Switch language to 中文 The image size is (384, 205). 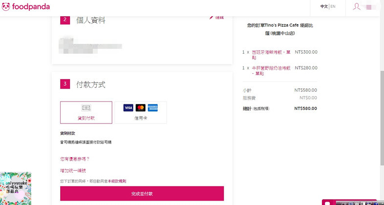pyautogui.click(x=324, y=6)
